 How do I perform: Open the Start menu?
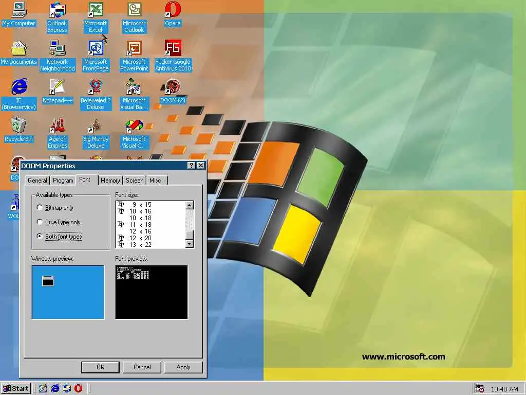[16, 389]
